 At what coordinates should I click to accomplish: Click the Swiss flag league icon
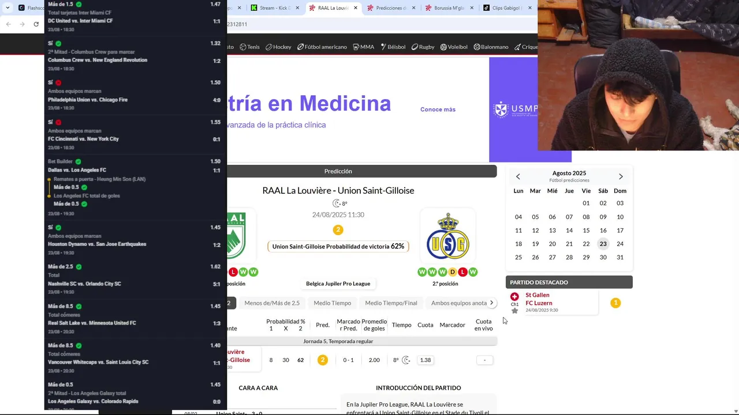click(514, 296)
